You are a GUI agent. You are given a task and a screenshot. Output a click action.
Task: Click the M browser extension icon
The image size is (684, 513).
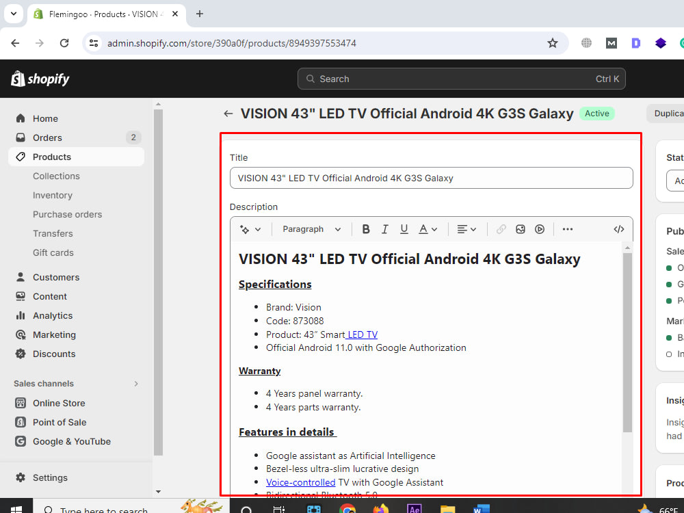(x=611, y=42)
